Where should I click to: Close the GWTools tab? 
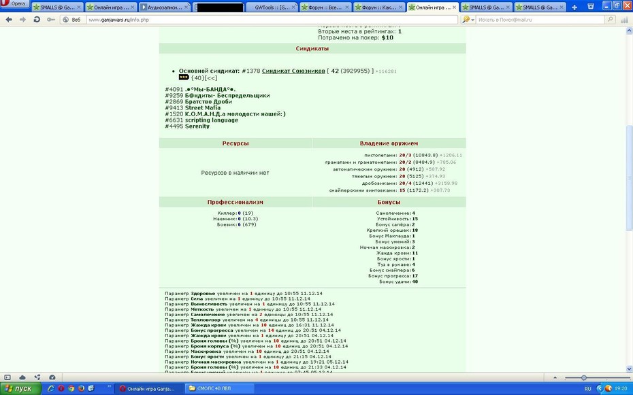tap(293, 7)
